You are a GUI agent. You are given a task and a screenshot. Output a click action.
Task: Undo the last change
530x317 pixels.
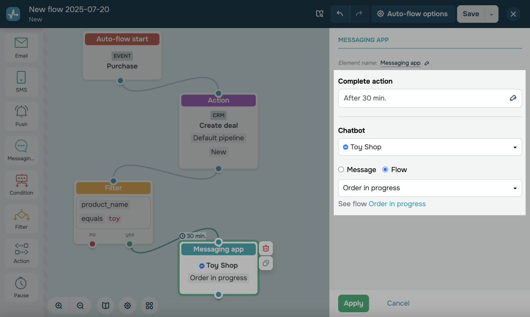click(340, 14)
